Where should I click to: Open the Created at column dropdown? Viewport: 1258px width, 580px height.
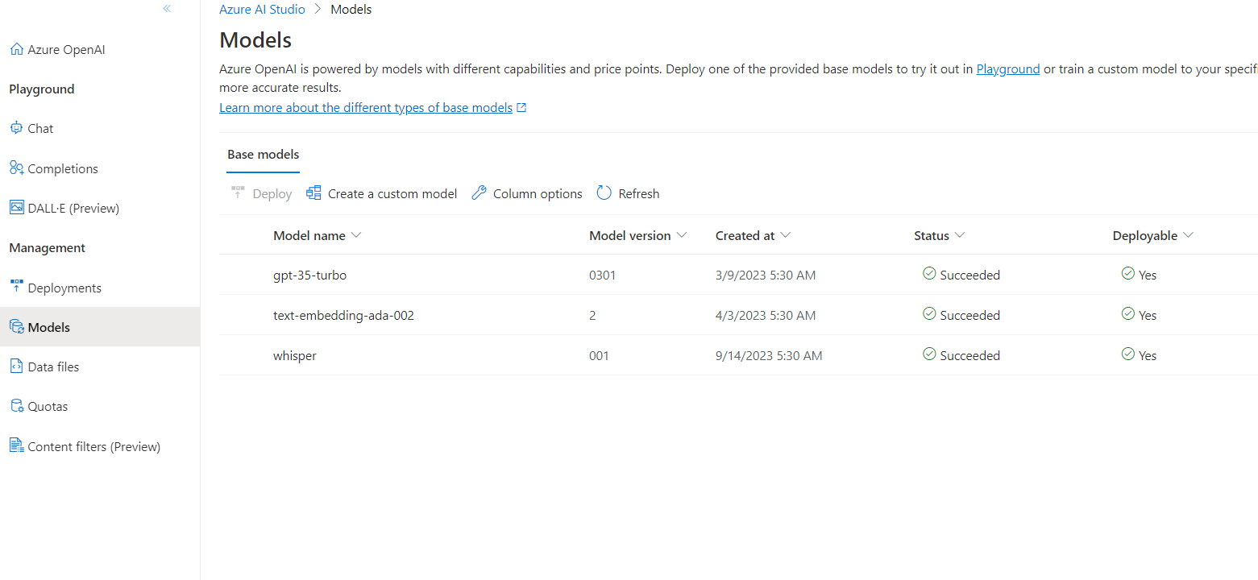click(x=785, y=235)
